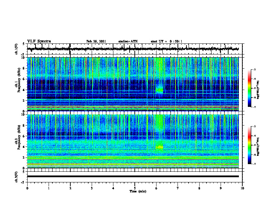Click time axis tick label "9"

(x=221, y=188)
